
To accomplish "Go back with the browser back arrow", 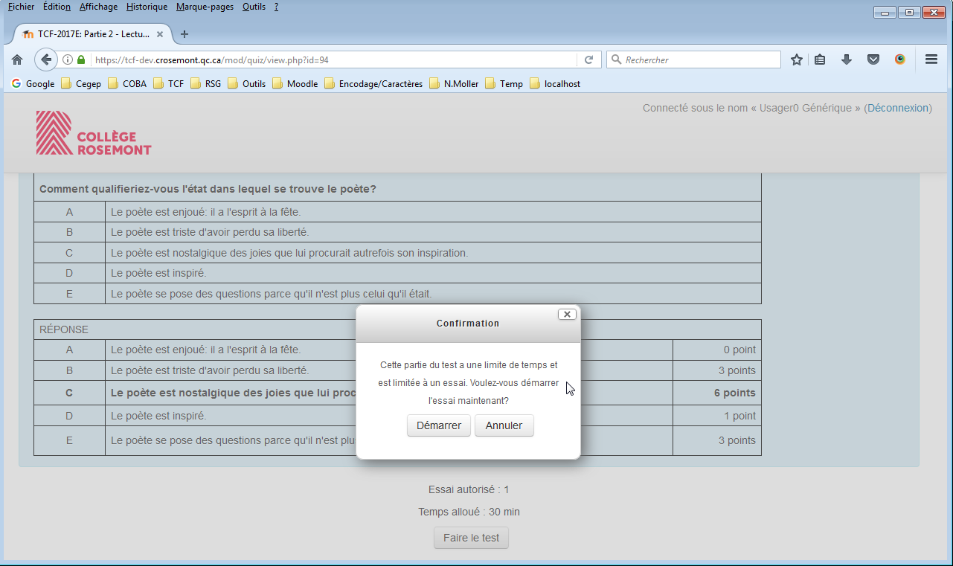I will coord(45,60).
